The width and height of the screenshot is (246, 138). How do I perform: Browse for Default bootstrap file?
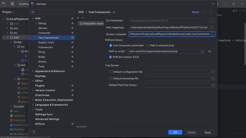[213, 78]
